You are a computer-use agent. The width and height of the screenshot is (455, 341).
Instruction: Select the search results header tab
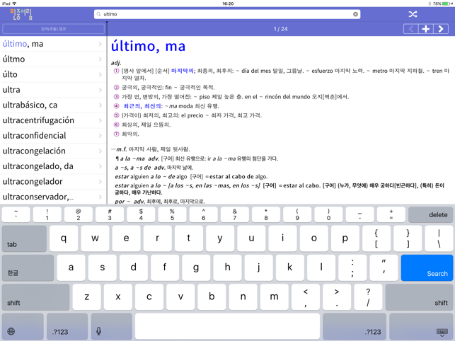53,29
